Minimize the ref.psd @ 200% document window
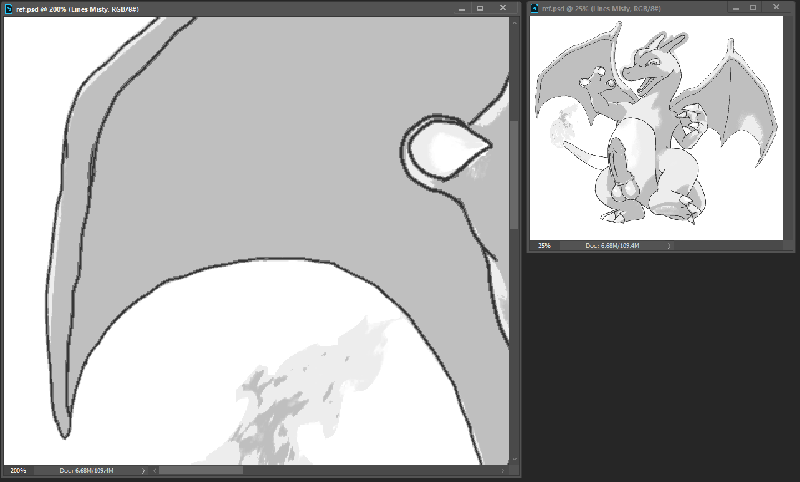 coord(462,8)
